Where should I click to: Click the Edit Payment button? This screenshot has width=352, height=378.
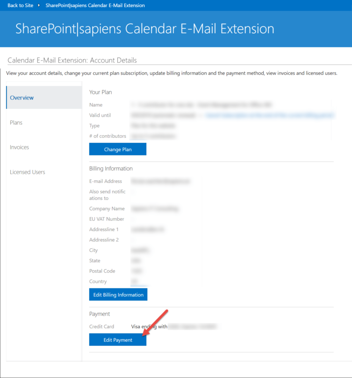click(118, 340)
